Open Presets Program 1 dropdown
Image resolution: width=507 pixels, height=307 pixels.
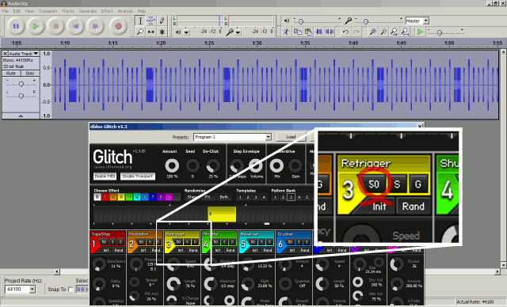coord(269,137)
